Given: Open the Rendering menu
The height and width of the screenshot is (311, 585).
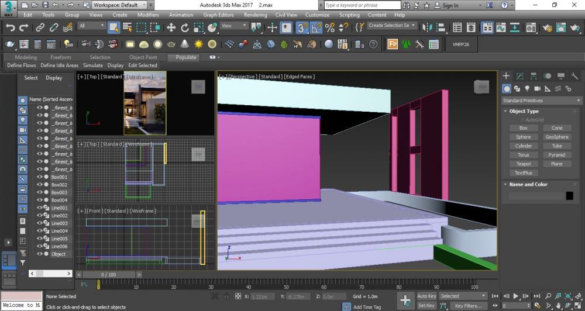Looking at the screenshot, I should click(255, 15).
